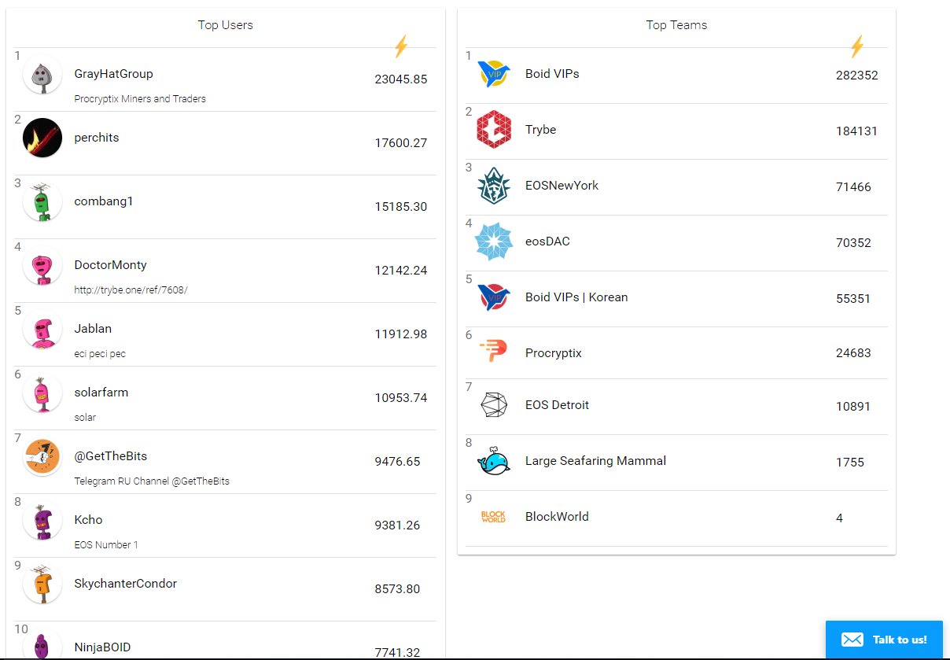The image size is (950, 660).
Task: Click 'Telegram RU Channel @GetTheBits' subtitle
Action: (x=152, y=481)
